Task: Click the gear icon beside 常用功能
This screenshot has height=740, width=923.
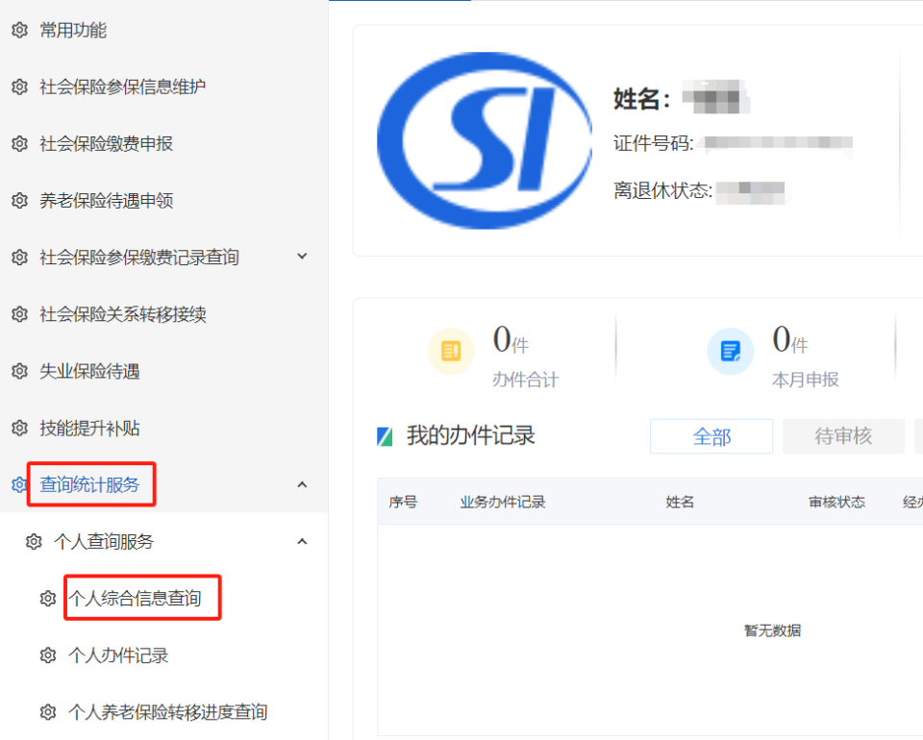Action: point(19,30)
